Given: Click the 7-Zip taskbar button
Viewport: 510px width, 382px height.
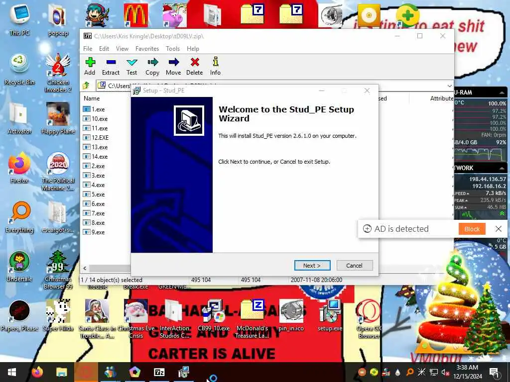Looking at the screenshot, I should 159,372.
